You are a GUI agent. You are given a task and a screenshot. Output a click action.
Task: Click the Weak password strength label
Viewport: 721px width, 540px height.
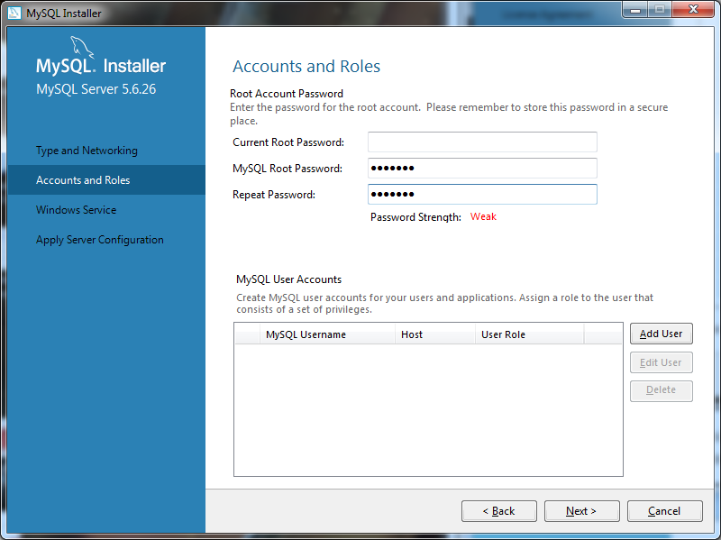(x=483, y=216)
